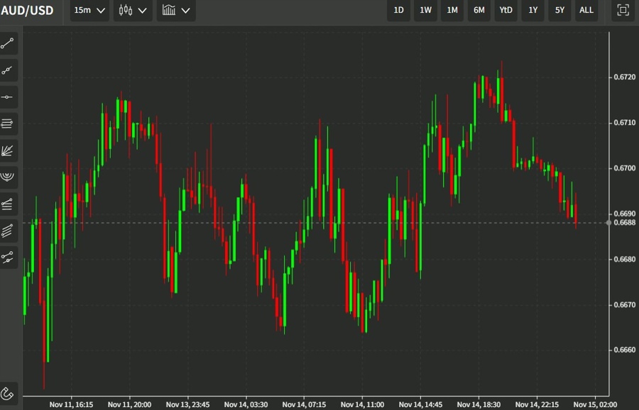
Task: Click the 6M range button
Action: tap(479, 11)
